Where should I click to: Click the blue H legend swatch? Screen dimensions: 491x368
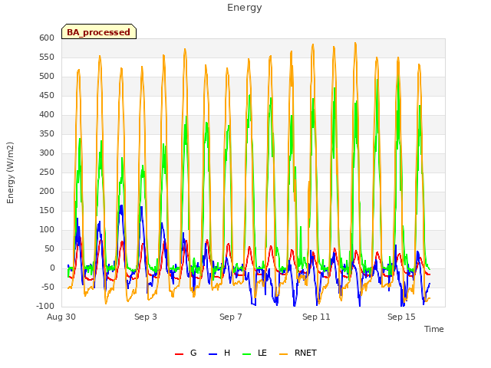[x=213, y=354]
